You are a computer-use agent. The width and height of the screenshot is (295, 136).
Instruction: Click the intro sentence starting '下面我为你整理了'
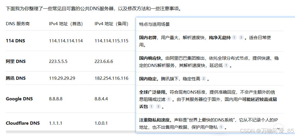(x=94, y=8)
